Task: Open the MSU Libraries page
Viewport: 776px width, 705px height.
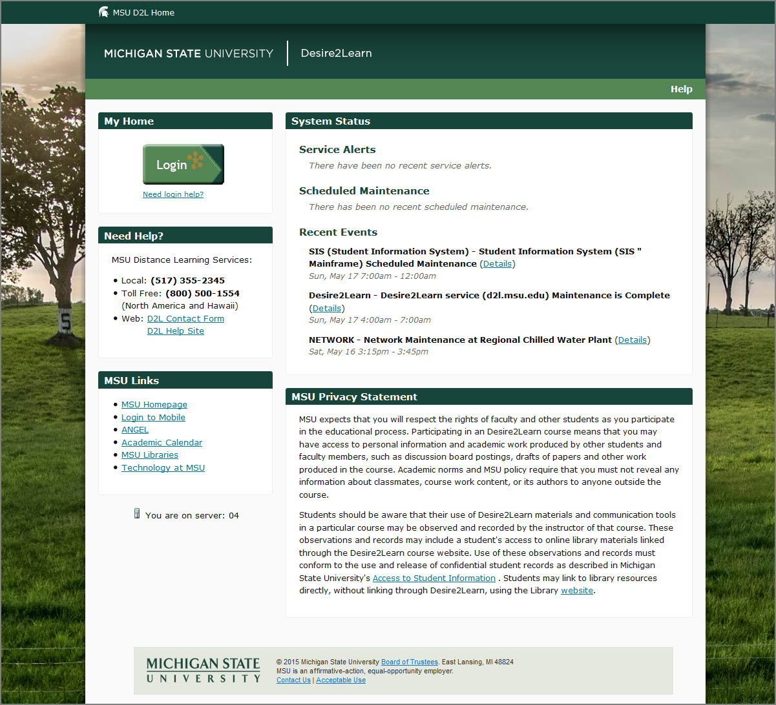Action: [x=149, y=455]
